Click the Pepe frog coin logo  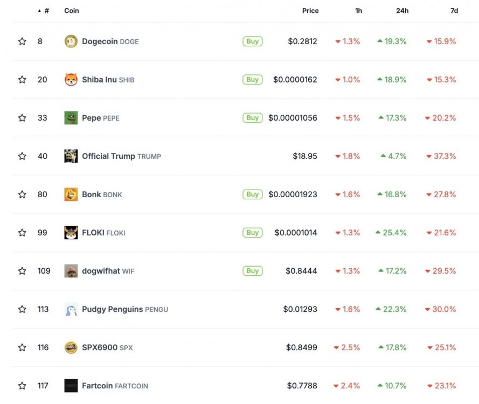point(71,118)
